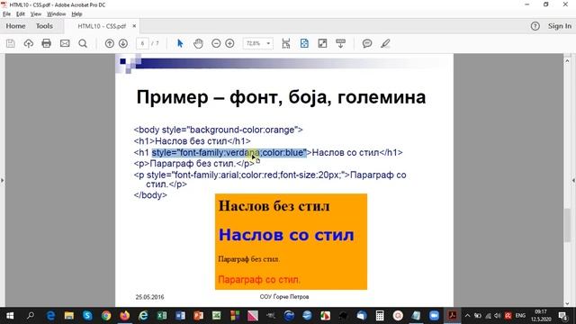
Task: Open the notification center icon
Action: tap(562, 316)
